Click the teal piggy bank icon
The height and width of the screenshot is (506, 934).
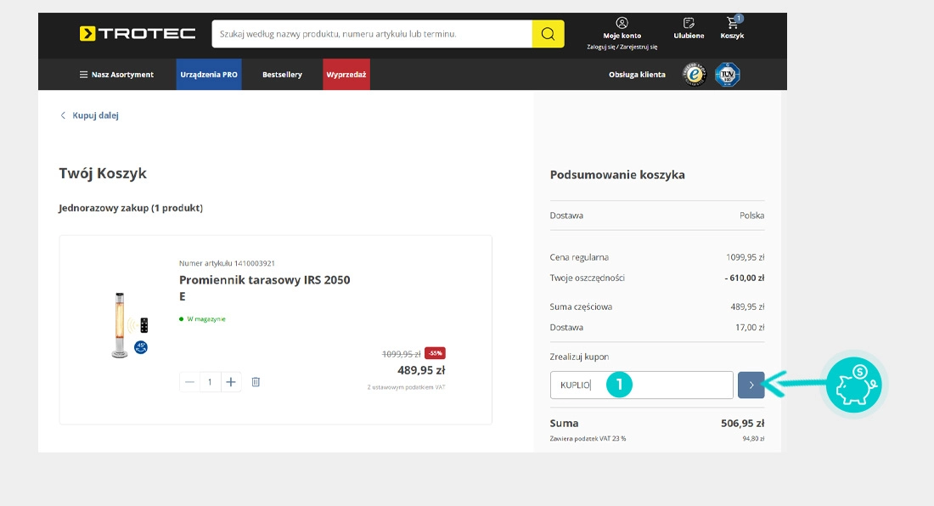coord(856,385)
